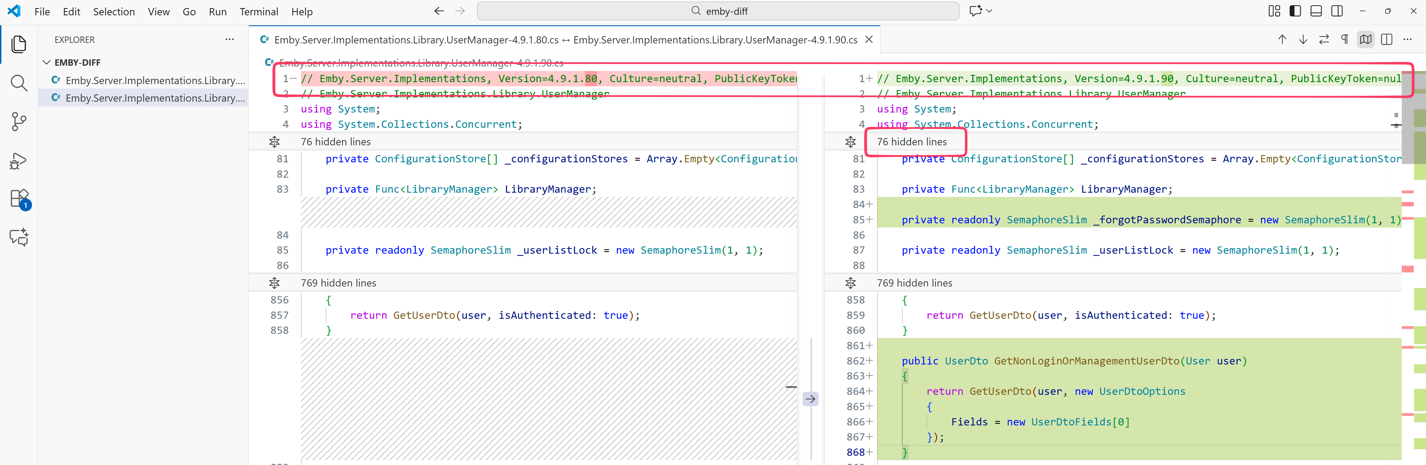The height and width of the screenshot is (465, 1426).
Task: Open the Chat view from the activity bar
Action: [x=19, y=237]
